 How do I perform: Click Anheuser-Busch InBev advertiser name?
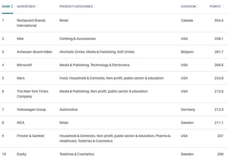tap(34, 52)
